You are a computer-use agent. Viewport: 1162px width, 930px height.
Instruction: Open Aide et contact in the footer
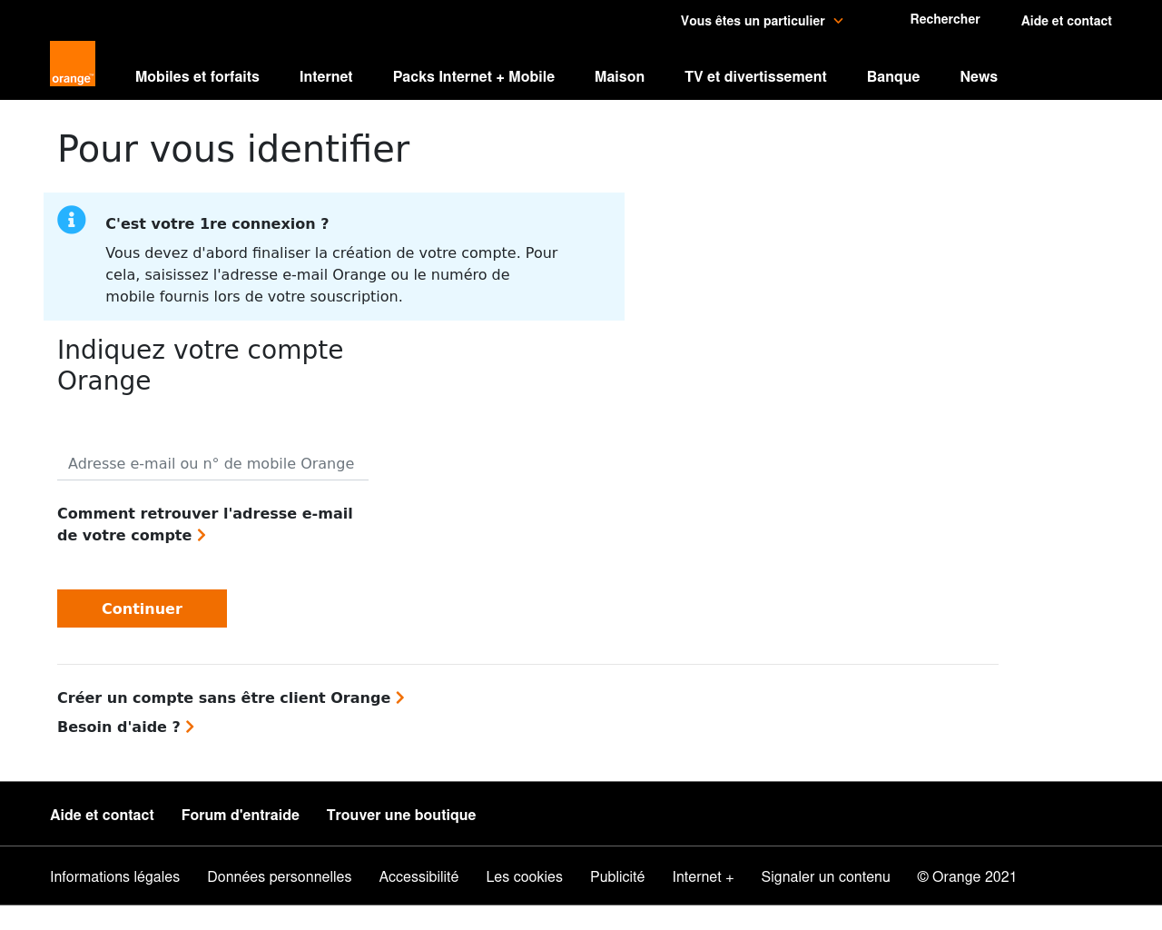[x=102, y=815]
